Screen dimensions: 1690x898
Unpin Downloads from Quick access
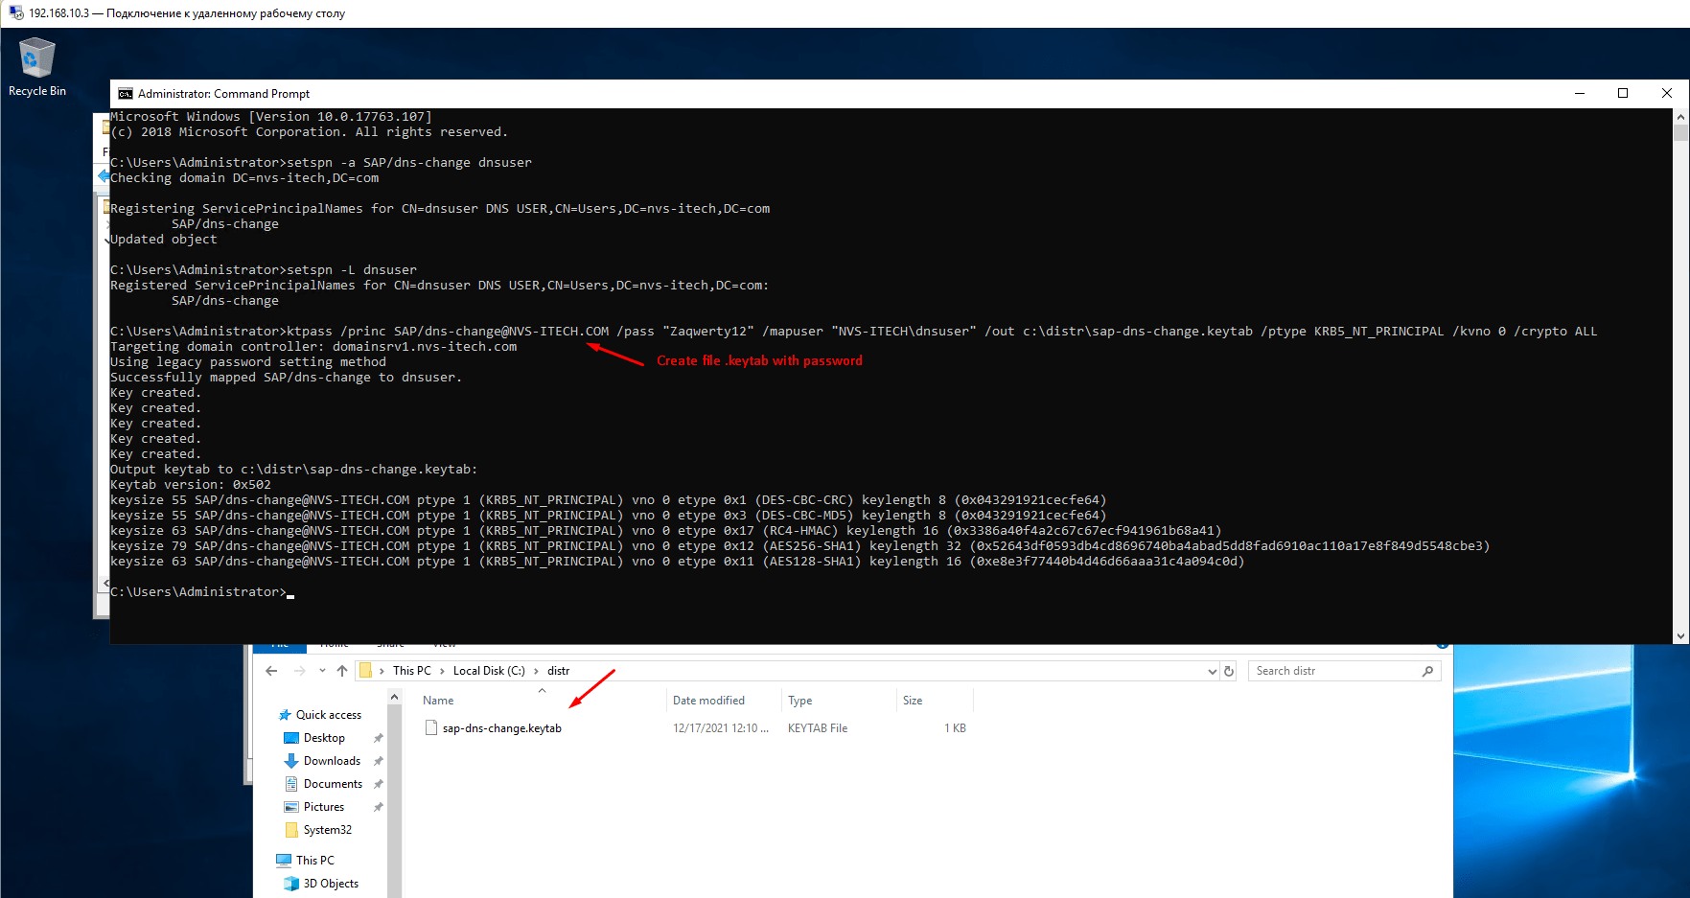click(x=379, y=760)
